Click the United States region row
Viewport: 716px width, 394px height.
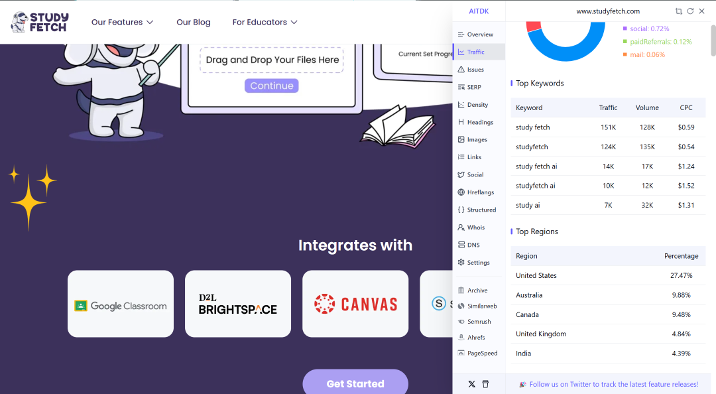coord(608,276)
